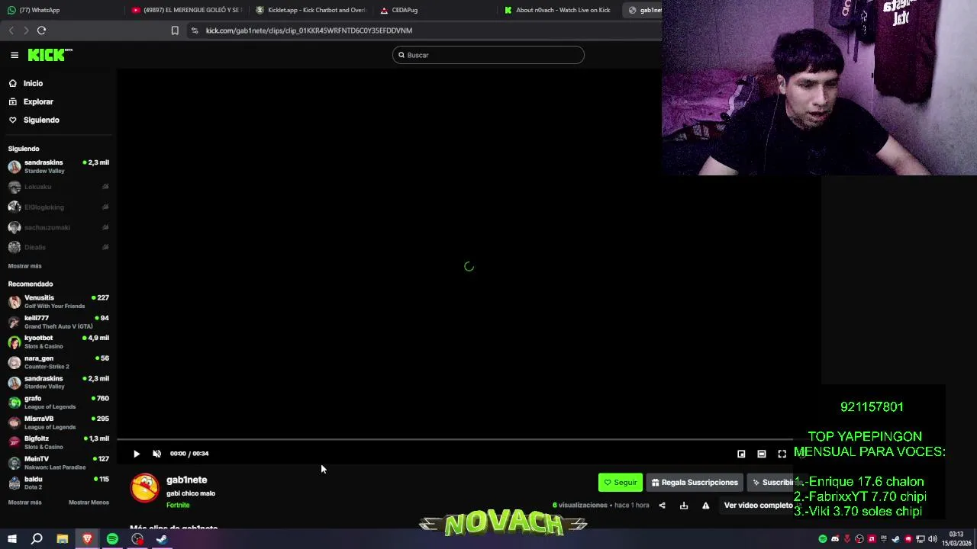This screenshot has width=977, height=549.
Task: Open gab1nete channel avatar
Action: pos(145,488)
